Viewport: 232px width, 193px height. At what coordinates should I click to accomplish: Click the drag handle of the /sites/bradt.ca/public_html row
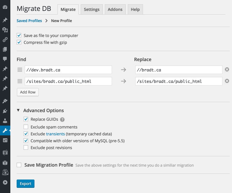coord(20,81)
